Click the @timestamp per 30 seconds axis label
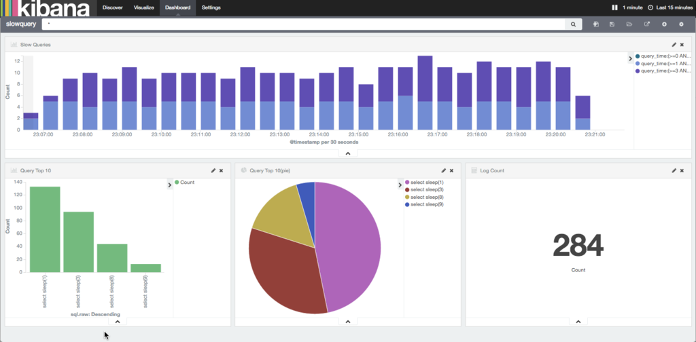 click(324, 142)
